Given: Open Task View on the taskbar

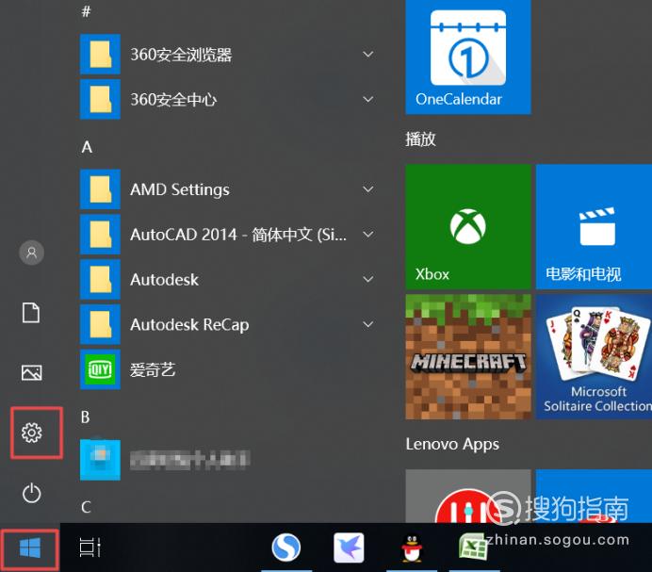Looking at the screenshot, I should click(x=90, y=547).
